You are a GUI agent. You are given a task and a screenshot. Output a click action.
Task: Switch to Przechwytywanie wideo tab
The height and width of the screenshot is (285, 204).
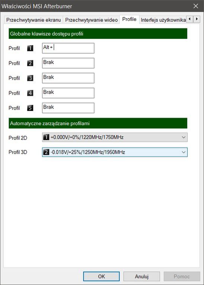(x=91, y=20)
